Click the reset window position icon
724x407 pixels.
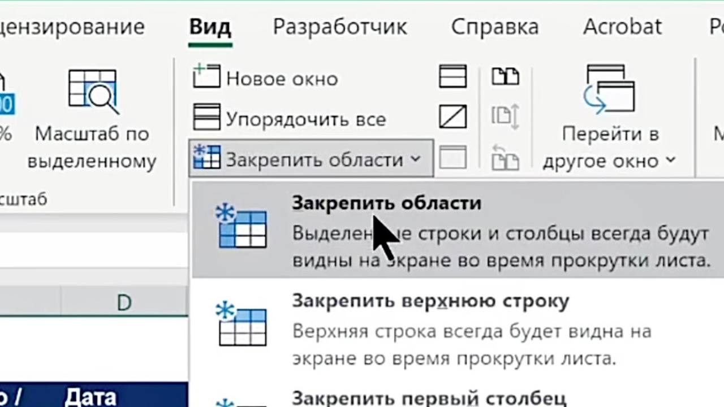pyautogui.click(x=505, y=157)
